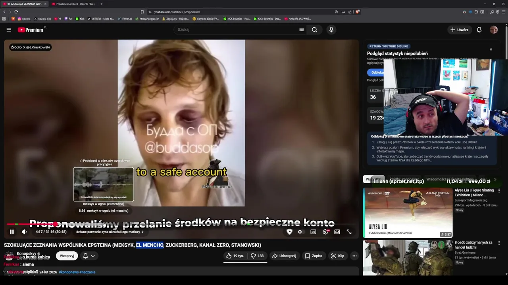Screen dimensions: 508x285
Task: Open more actions three-dot menu below video
Action: pos(354,256)
